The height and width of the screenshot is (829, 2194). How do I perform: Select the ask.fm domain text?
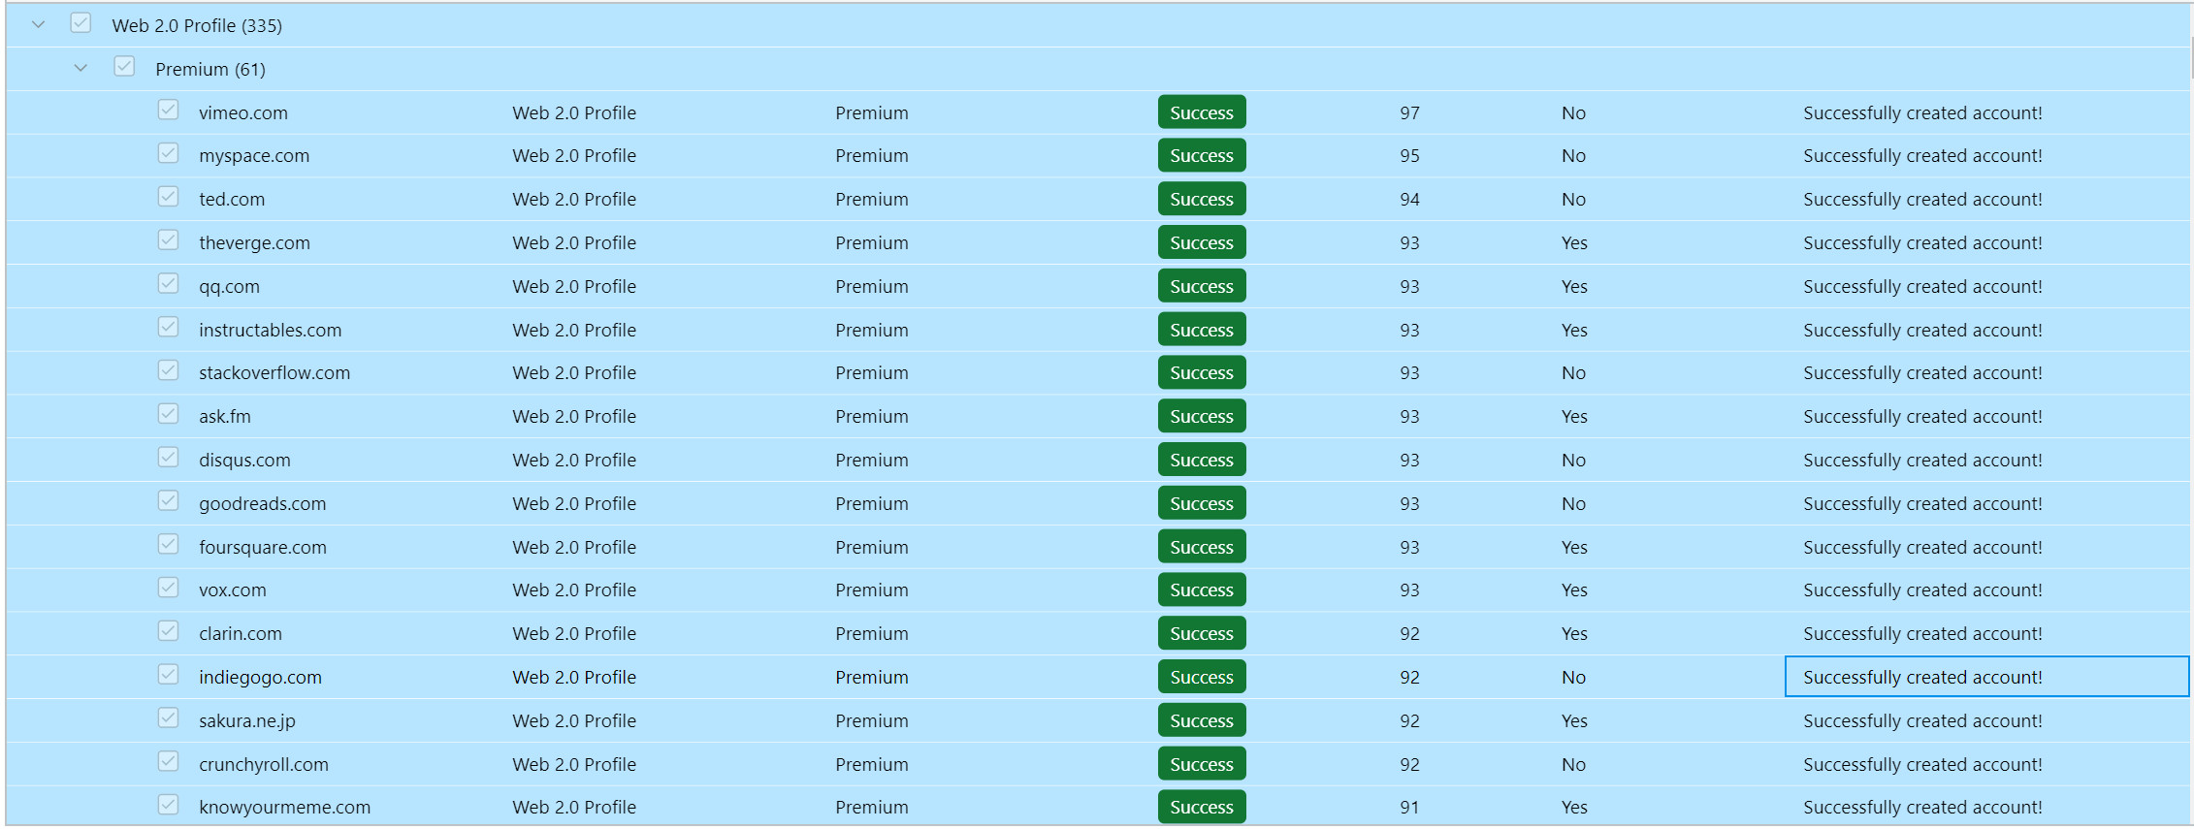[225, 417]
